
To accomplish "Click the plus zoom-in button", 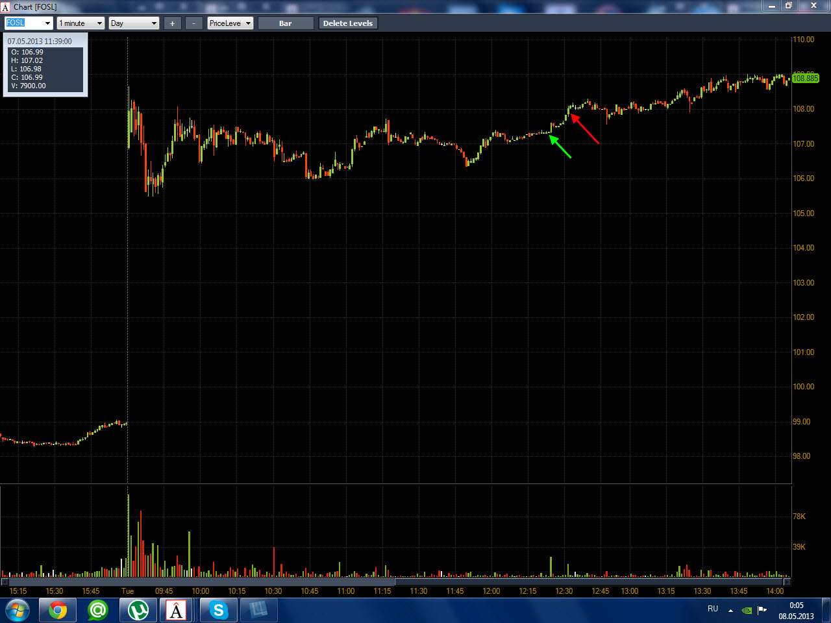I will coord(172,23).
